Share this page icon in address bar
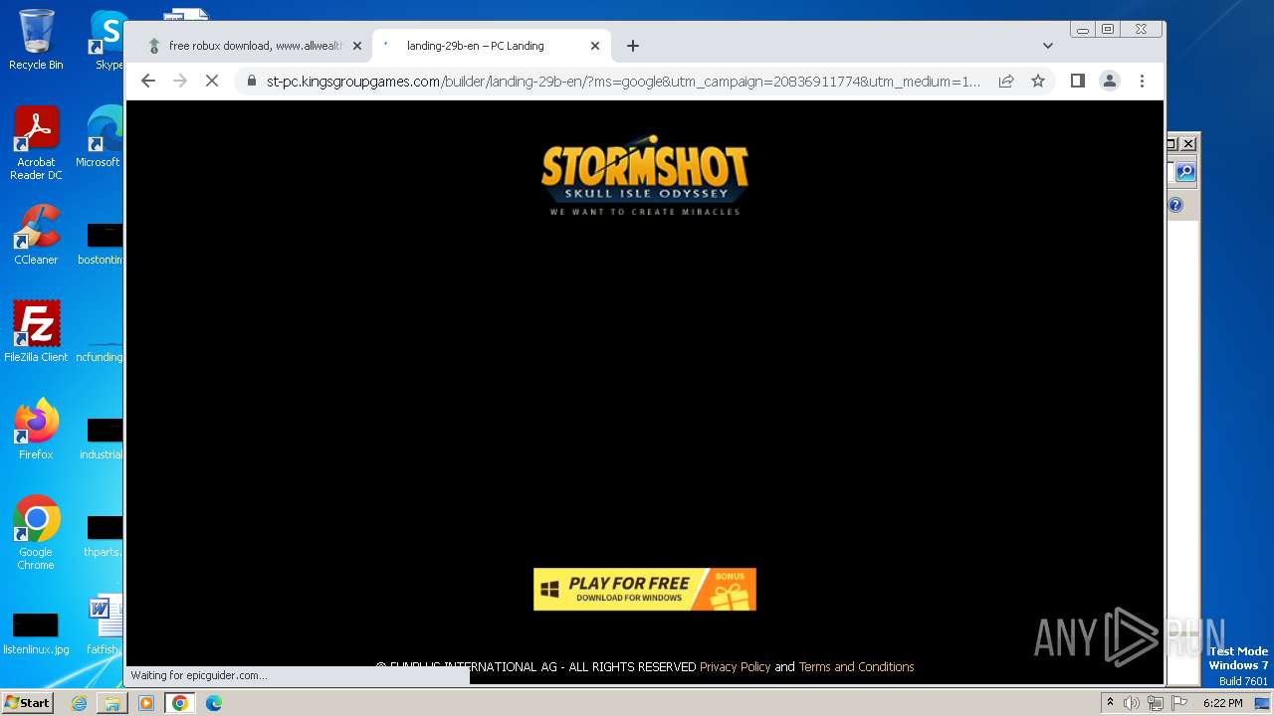The image size is (1274, 716). 1006,81
